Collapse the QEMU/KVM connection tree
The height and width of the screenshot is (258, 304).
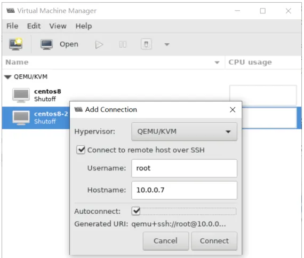click(x=8, y=77)
